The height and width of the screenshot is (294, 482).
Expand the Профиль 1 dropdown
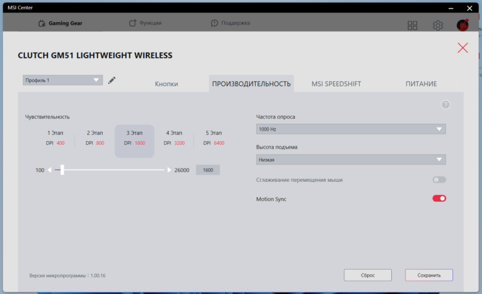(62, 80)
